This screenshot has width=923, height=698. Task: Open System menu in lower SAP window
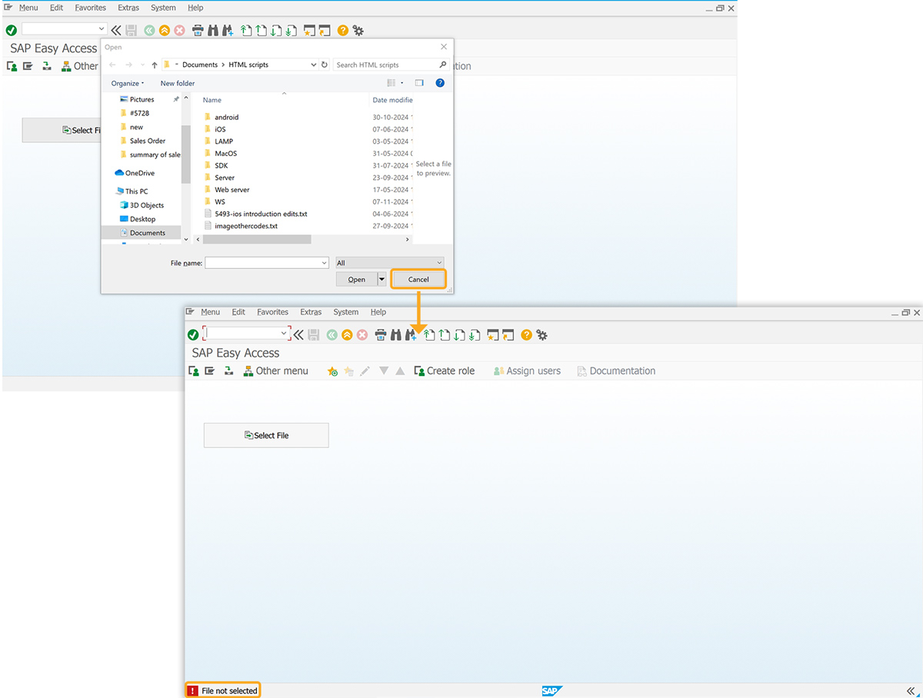pos(345,312)
